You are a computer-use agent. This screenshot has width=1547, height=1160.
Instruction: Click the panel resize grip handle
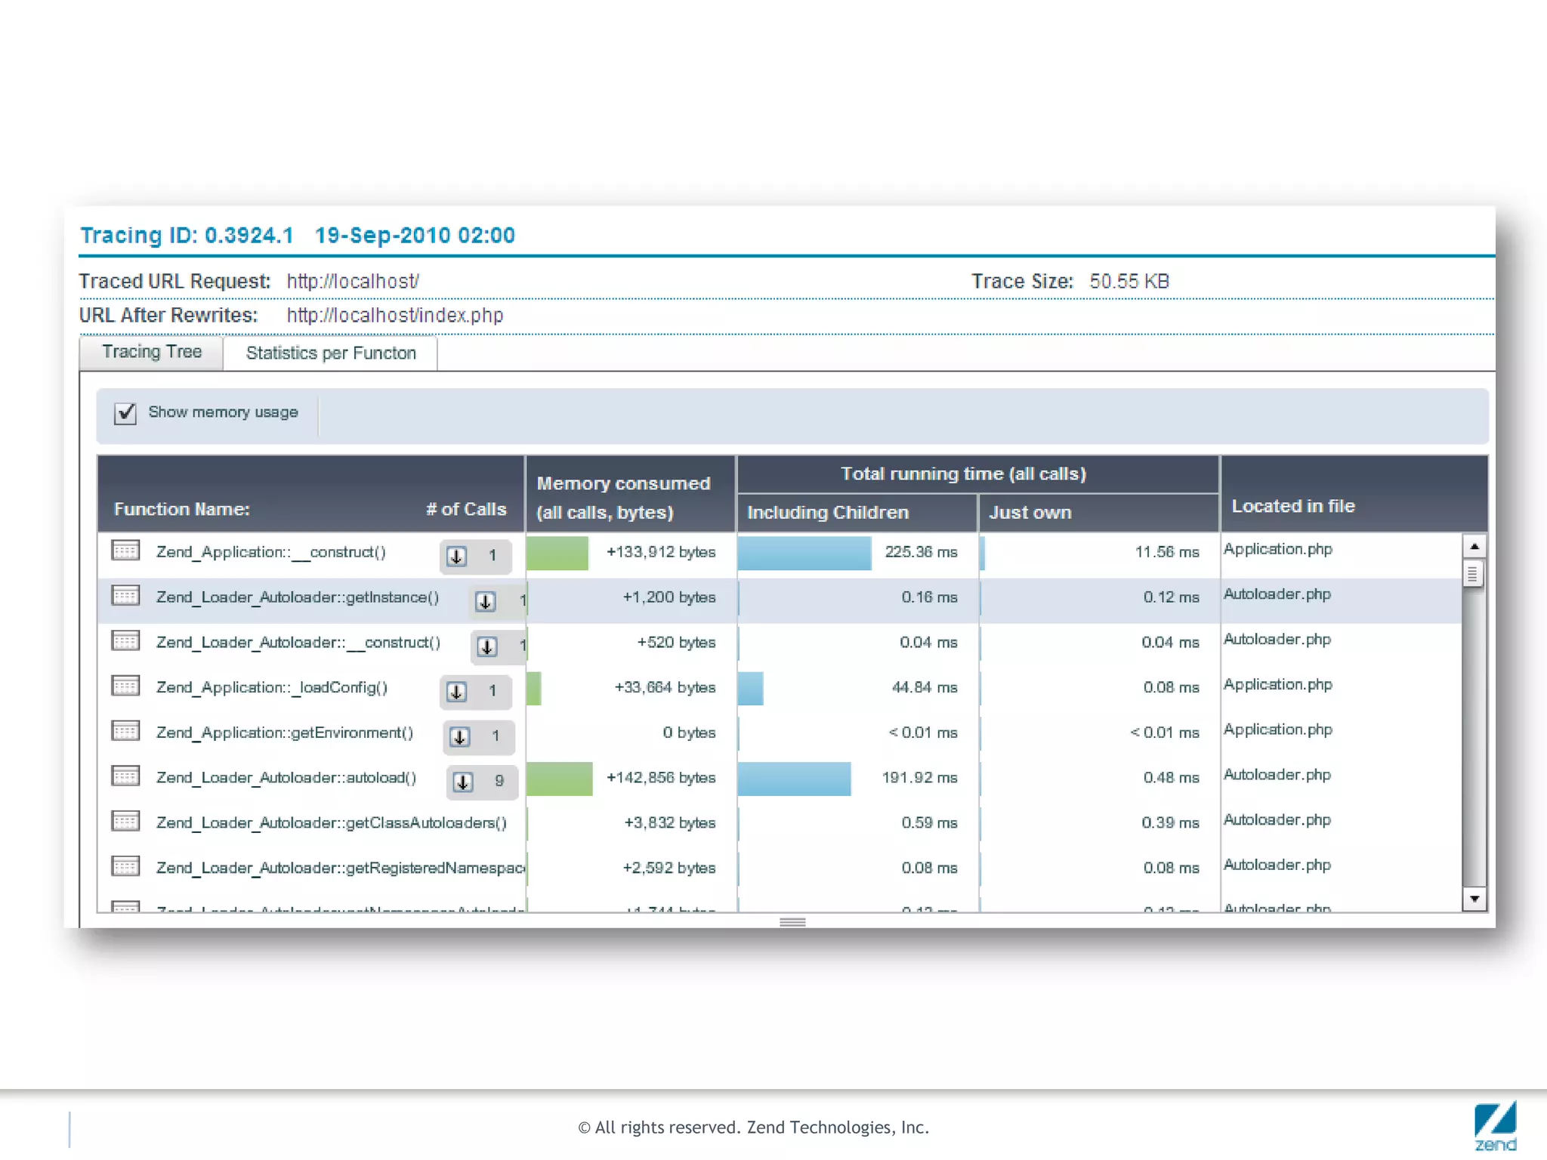pos(792,922)
